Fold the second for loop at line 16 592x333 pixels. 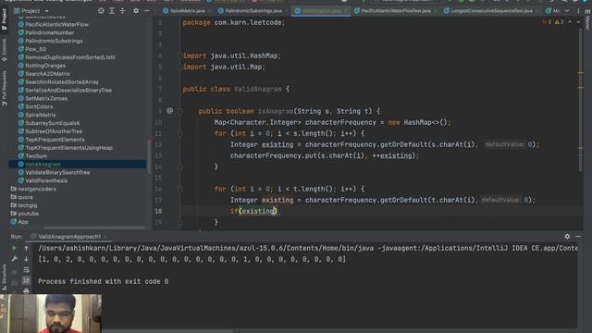coord(180,189)
